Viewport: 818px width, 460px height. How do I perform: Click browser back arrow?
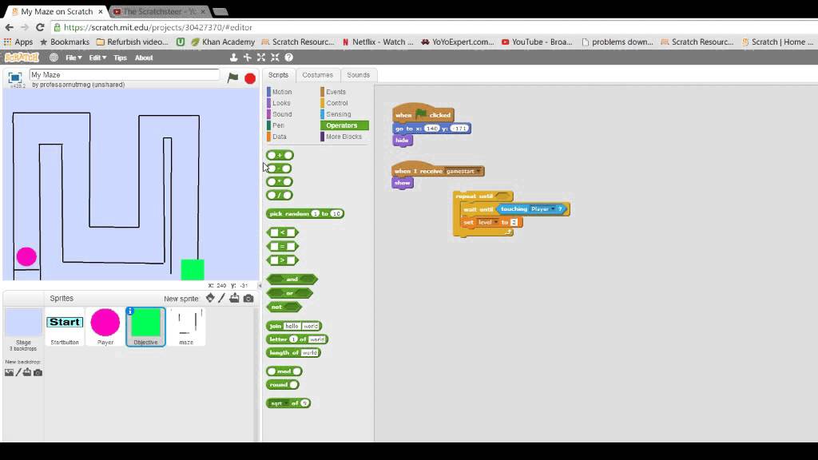(x=10, y=27)
